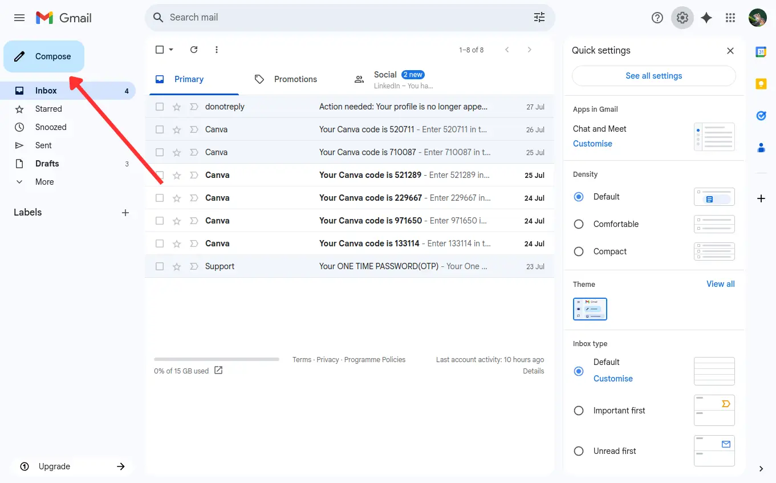Click the Gemini sparkle icon
The width and height of the screenshot is (776, 483).
coord(706,18)
